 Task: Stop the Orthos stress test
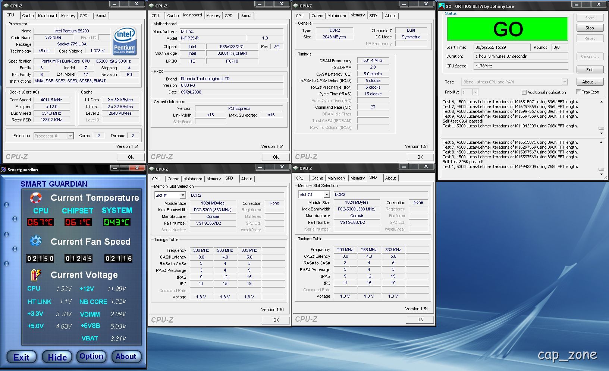pos(590,28)
